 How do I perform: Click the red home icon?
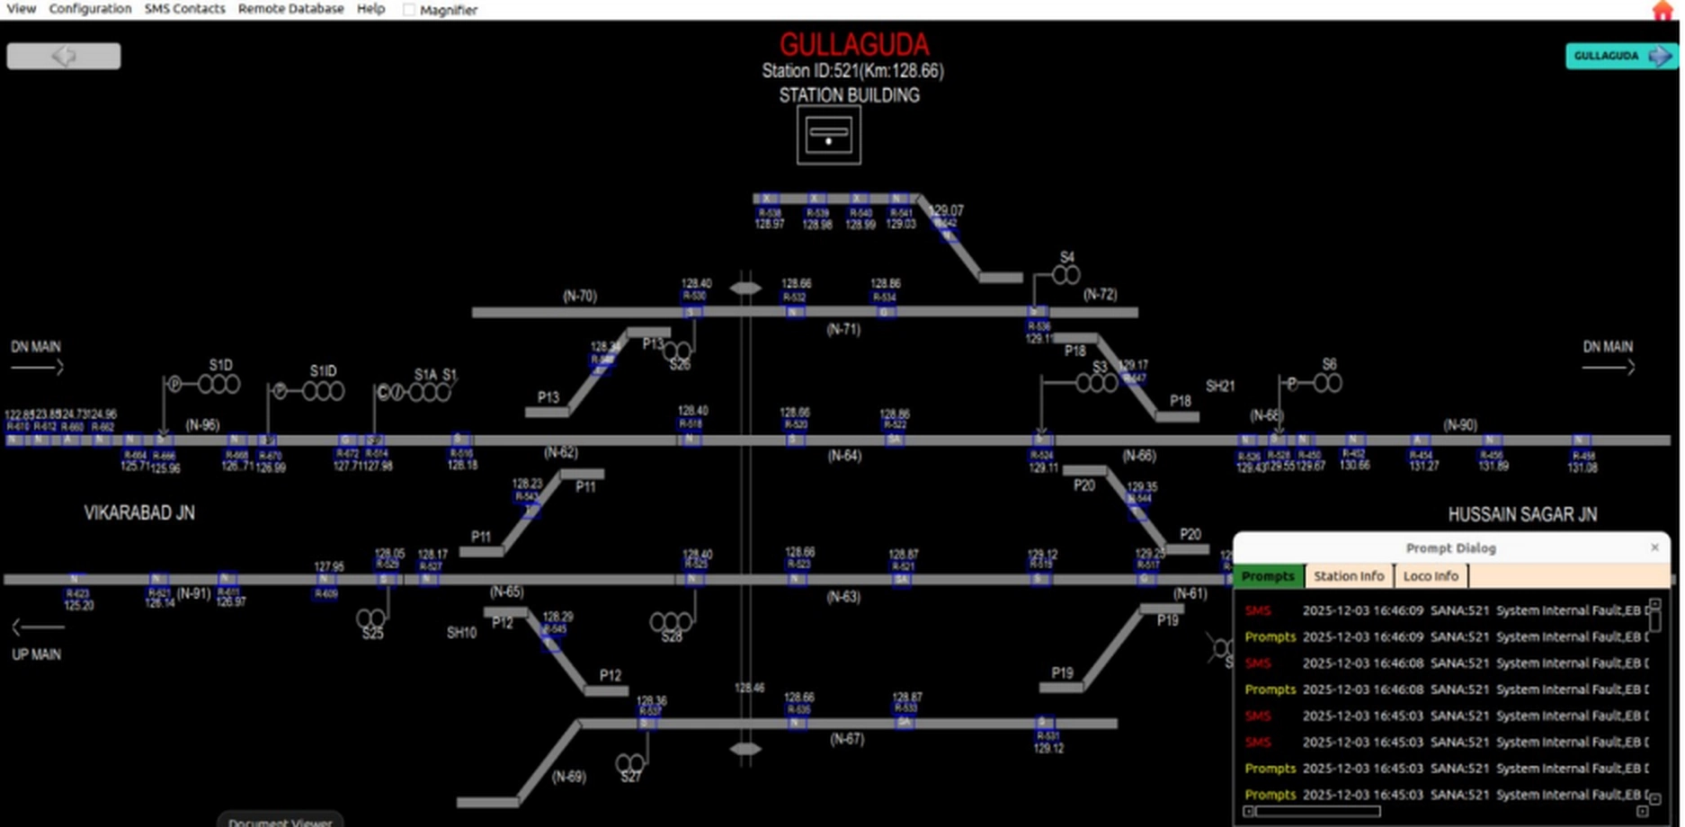1662,10
